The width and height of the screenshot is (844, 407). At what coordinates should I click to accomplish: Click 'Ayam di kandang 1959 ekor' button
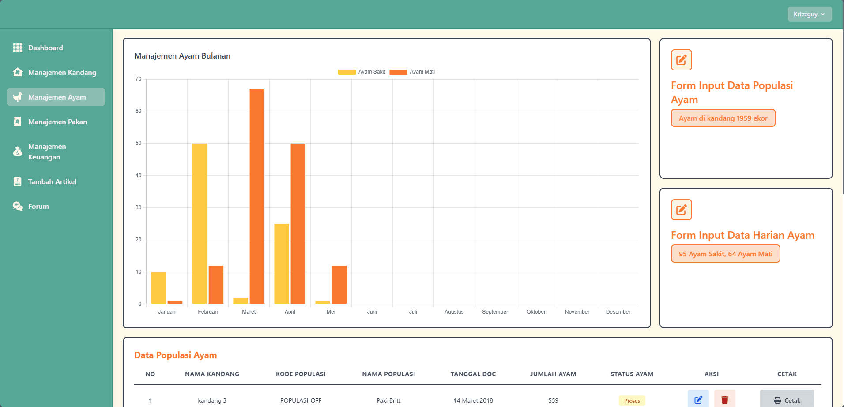pyautogui.click(x=723, y=118)
